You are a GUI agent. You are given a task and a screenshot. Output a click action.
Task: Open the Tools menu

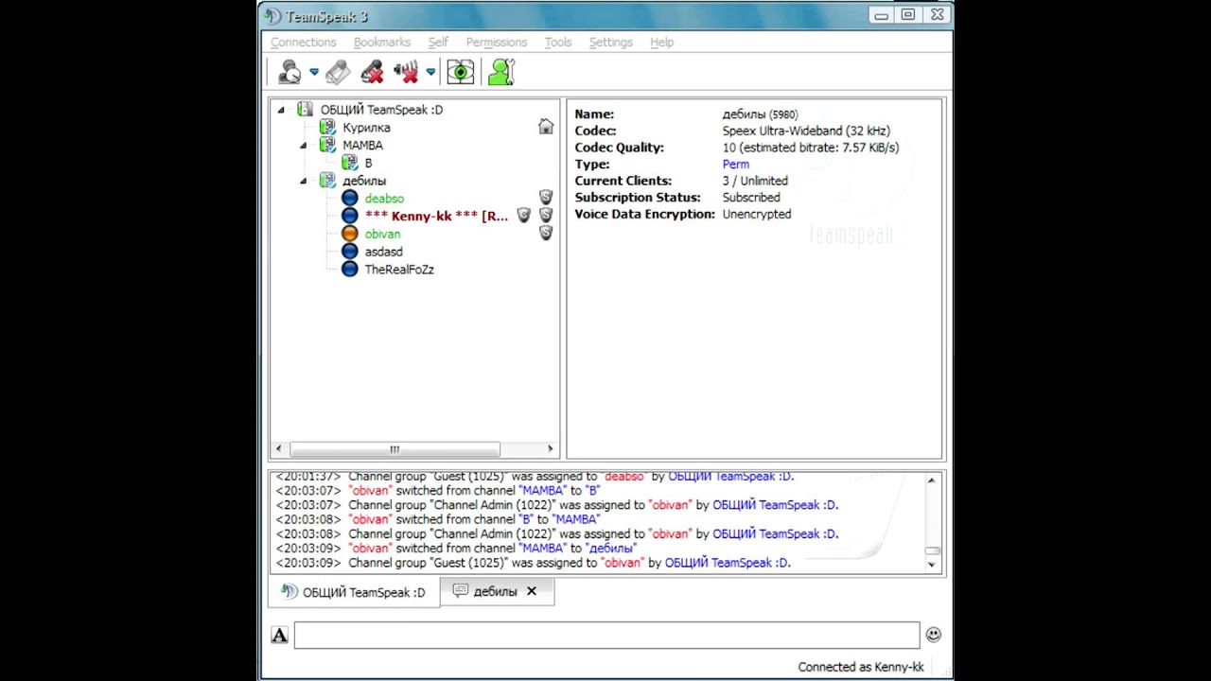point(558,43)
